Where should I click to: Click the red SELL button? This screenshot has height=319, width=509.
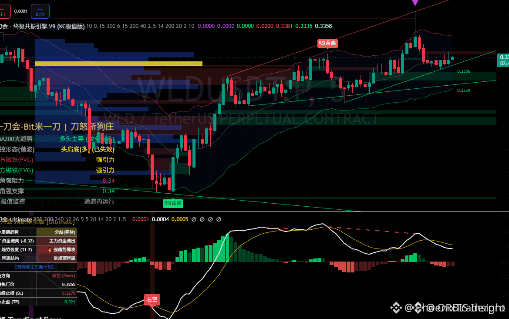pos(4,11)
